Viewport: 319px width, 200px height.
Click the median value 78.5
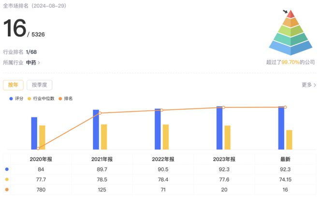[x=102, y=179]
